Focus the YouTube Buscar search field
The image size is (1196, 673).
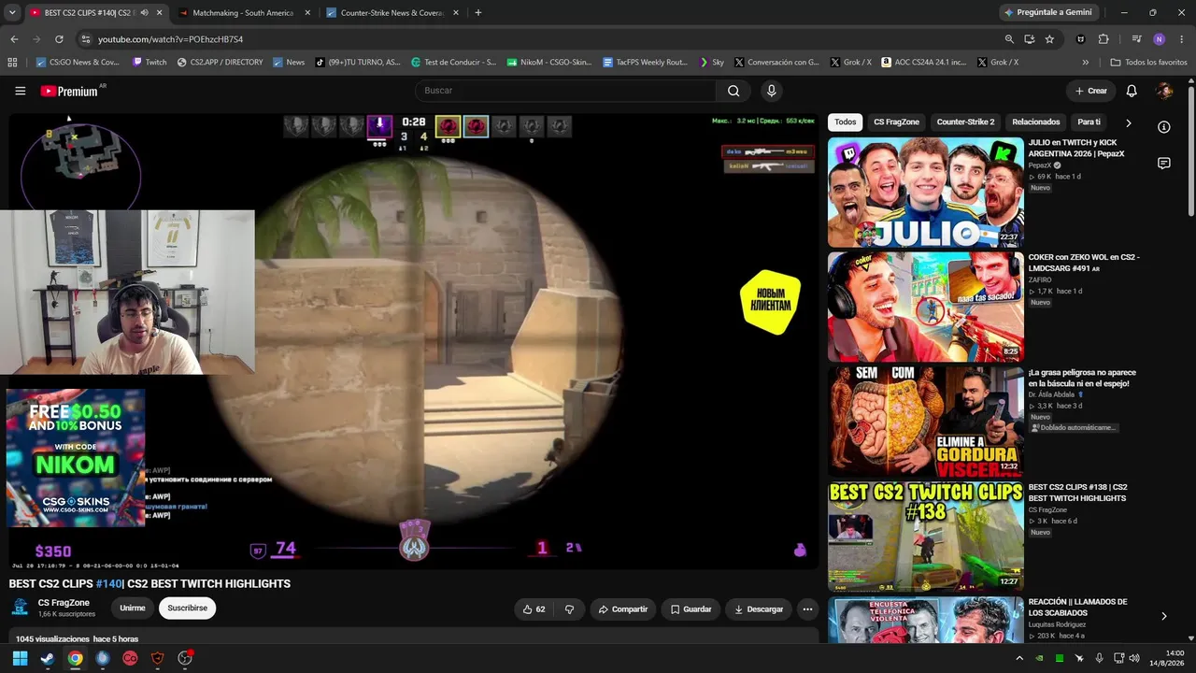[565, 91]
